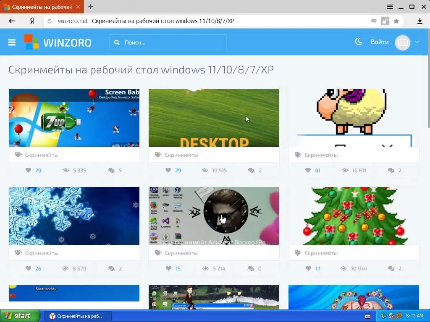Click the Войти login link
Screen dimensions: 430x322
pos(380,42)
